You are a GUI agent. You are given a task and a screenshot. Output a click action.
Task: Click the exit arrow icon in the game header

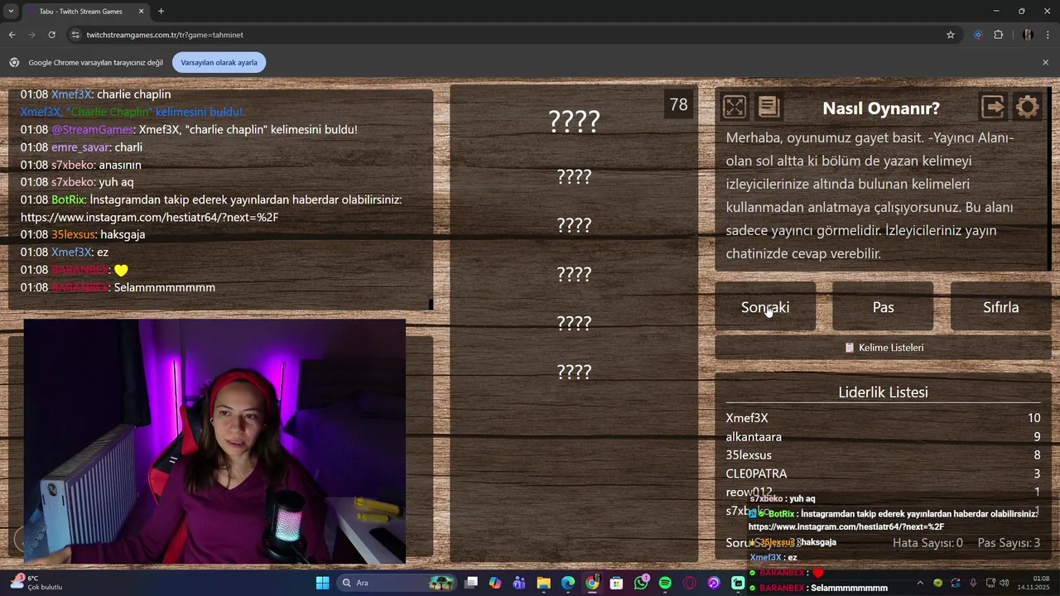pos(992,107)
